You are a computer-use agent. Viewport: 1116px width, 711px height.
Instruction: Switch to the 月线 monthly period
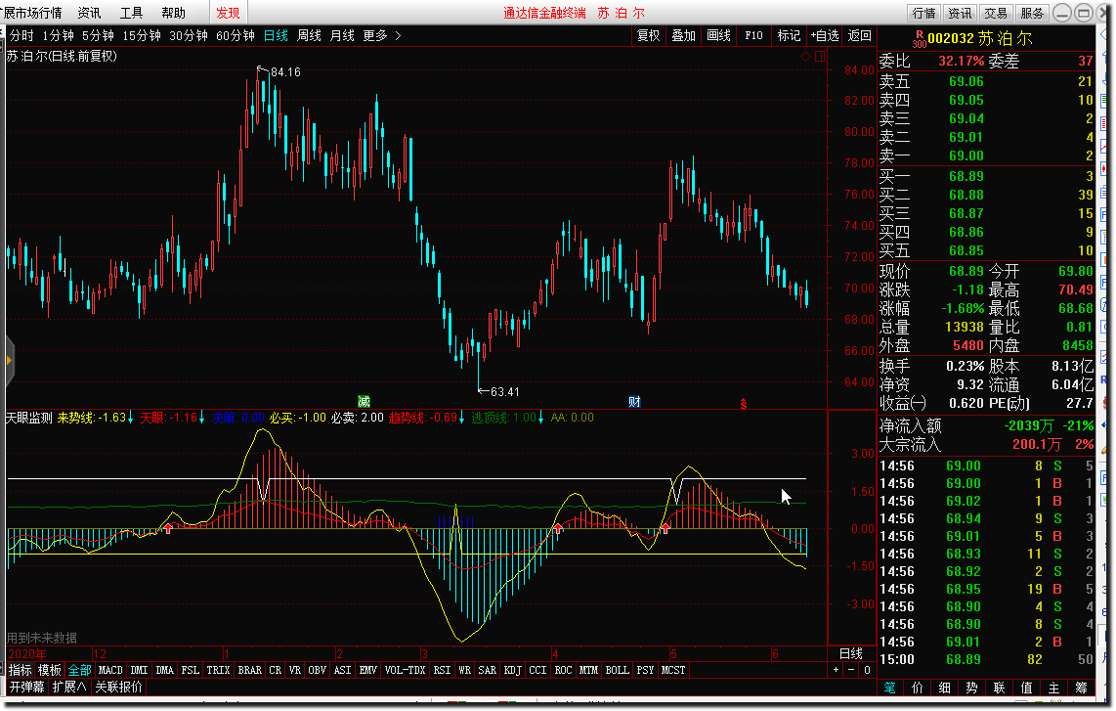(x=342, y=35)
